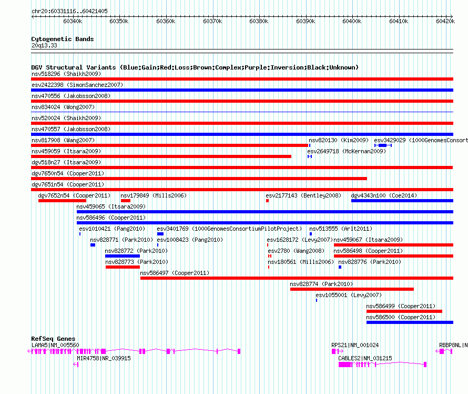Select the blue nsv828772 gain bar

[x=123, y=256]
